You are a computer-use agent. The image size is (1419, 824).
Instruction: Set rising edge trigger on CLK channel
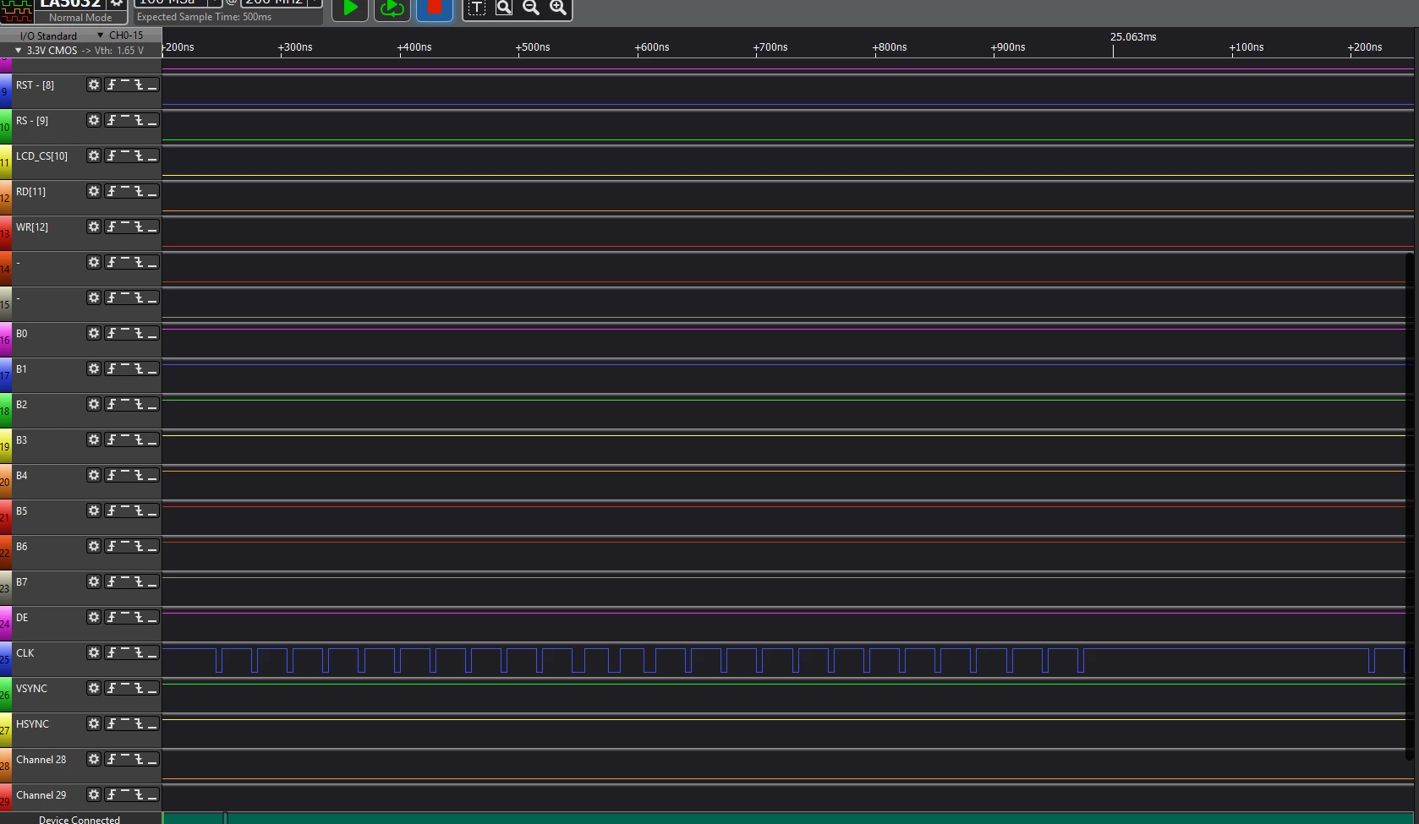111,652
